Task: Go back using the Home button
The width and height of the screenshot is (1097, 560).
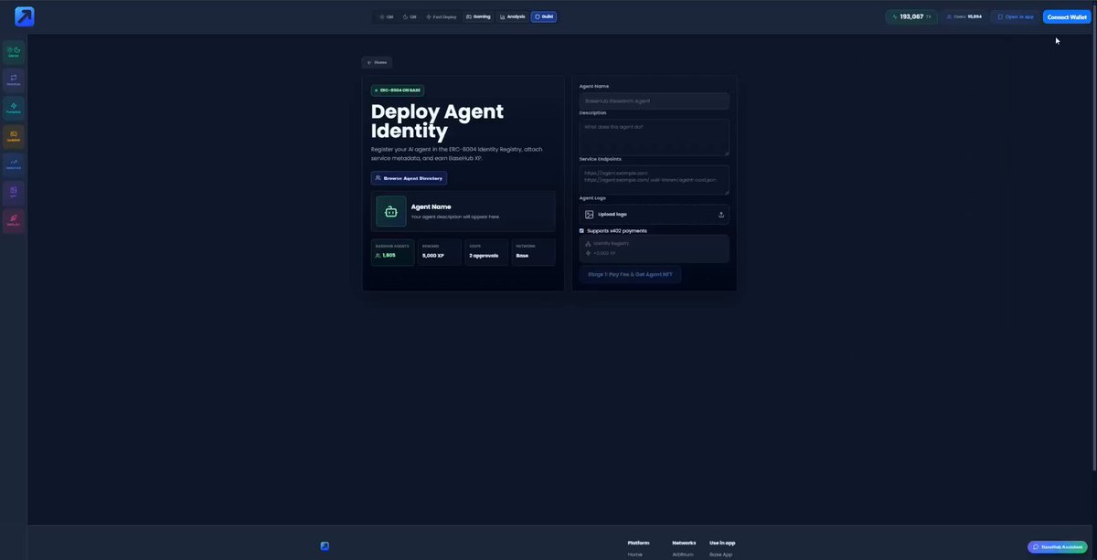Action: [x=377, y=62]
